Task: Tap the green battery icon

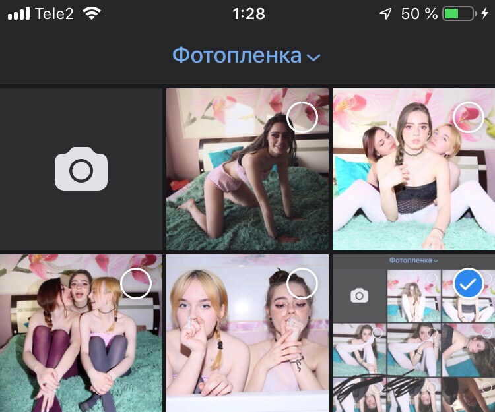Action: pyautogui.click(x=459, y=14)
